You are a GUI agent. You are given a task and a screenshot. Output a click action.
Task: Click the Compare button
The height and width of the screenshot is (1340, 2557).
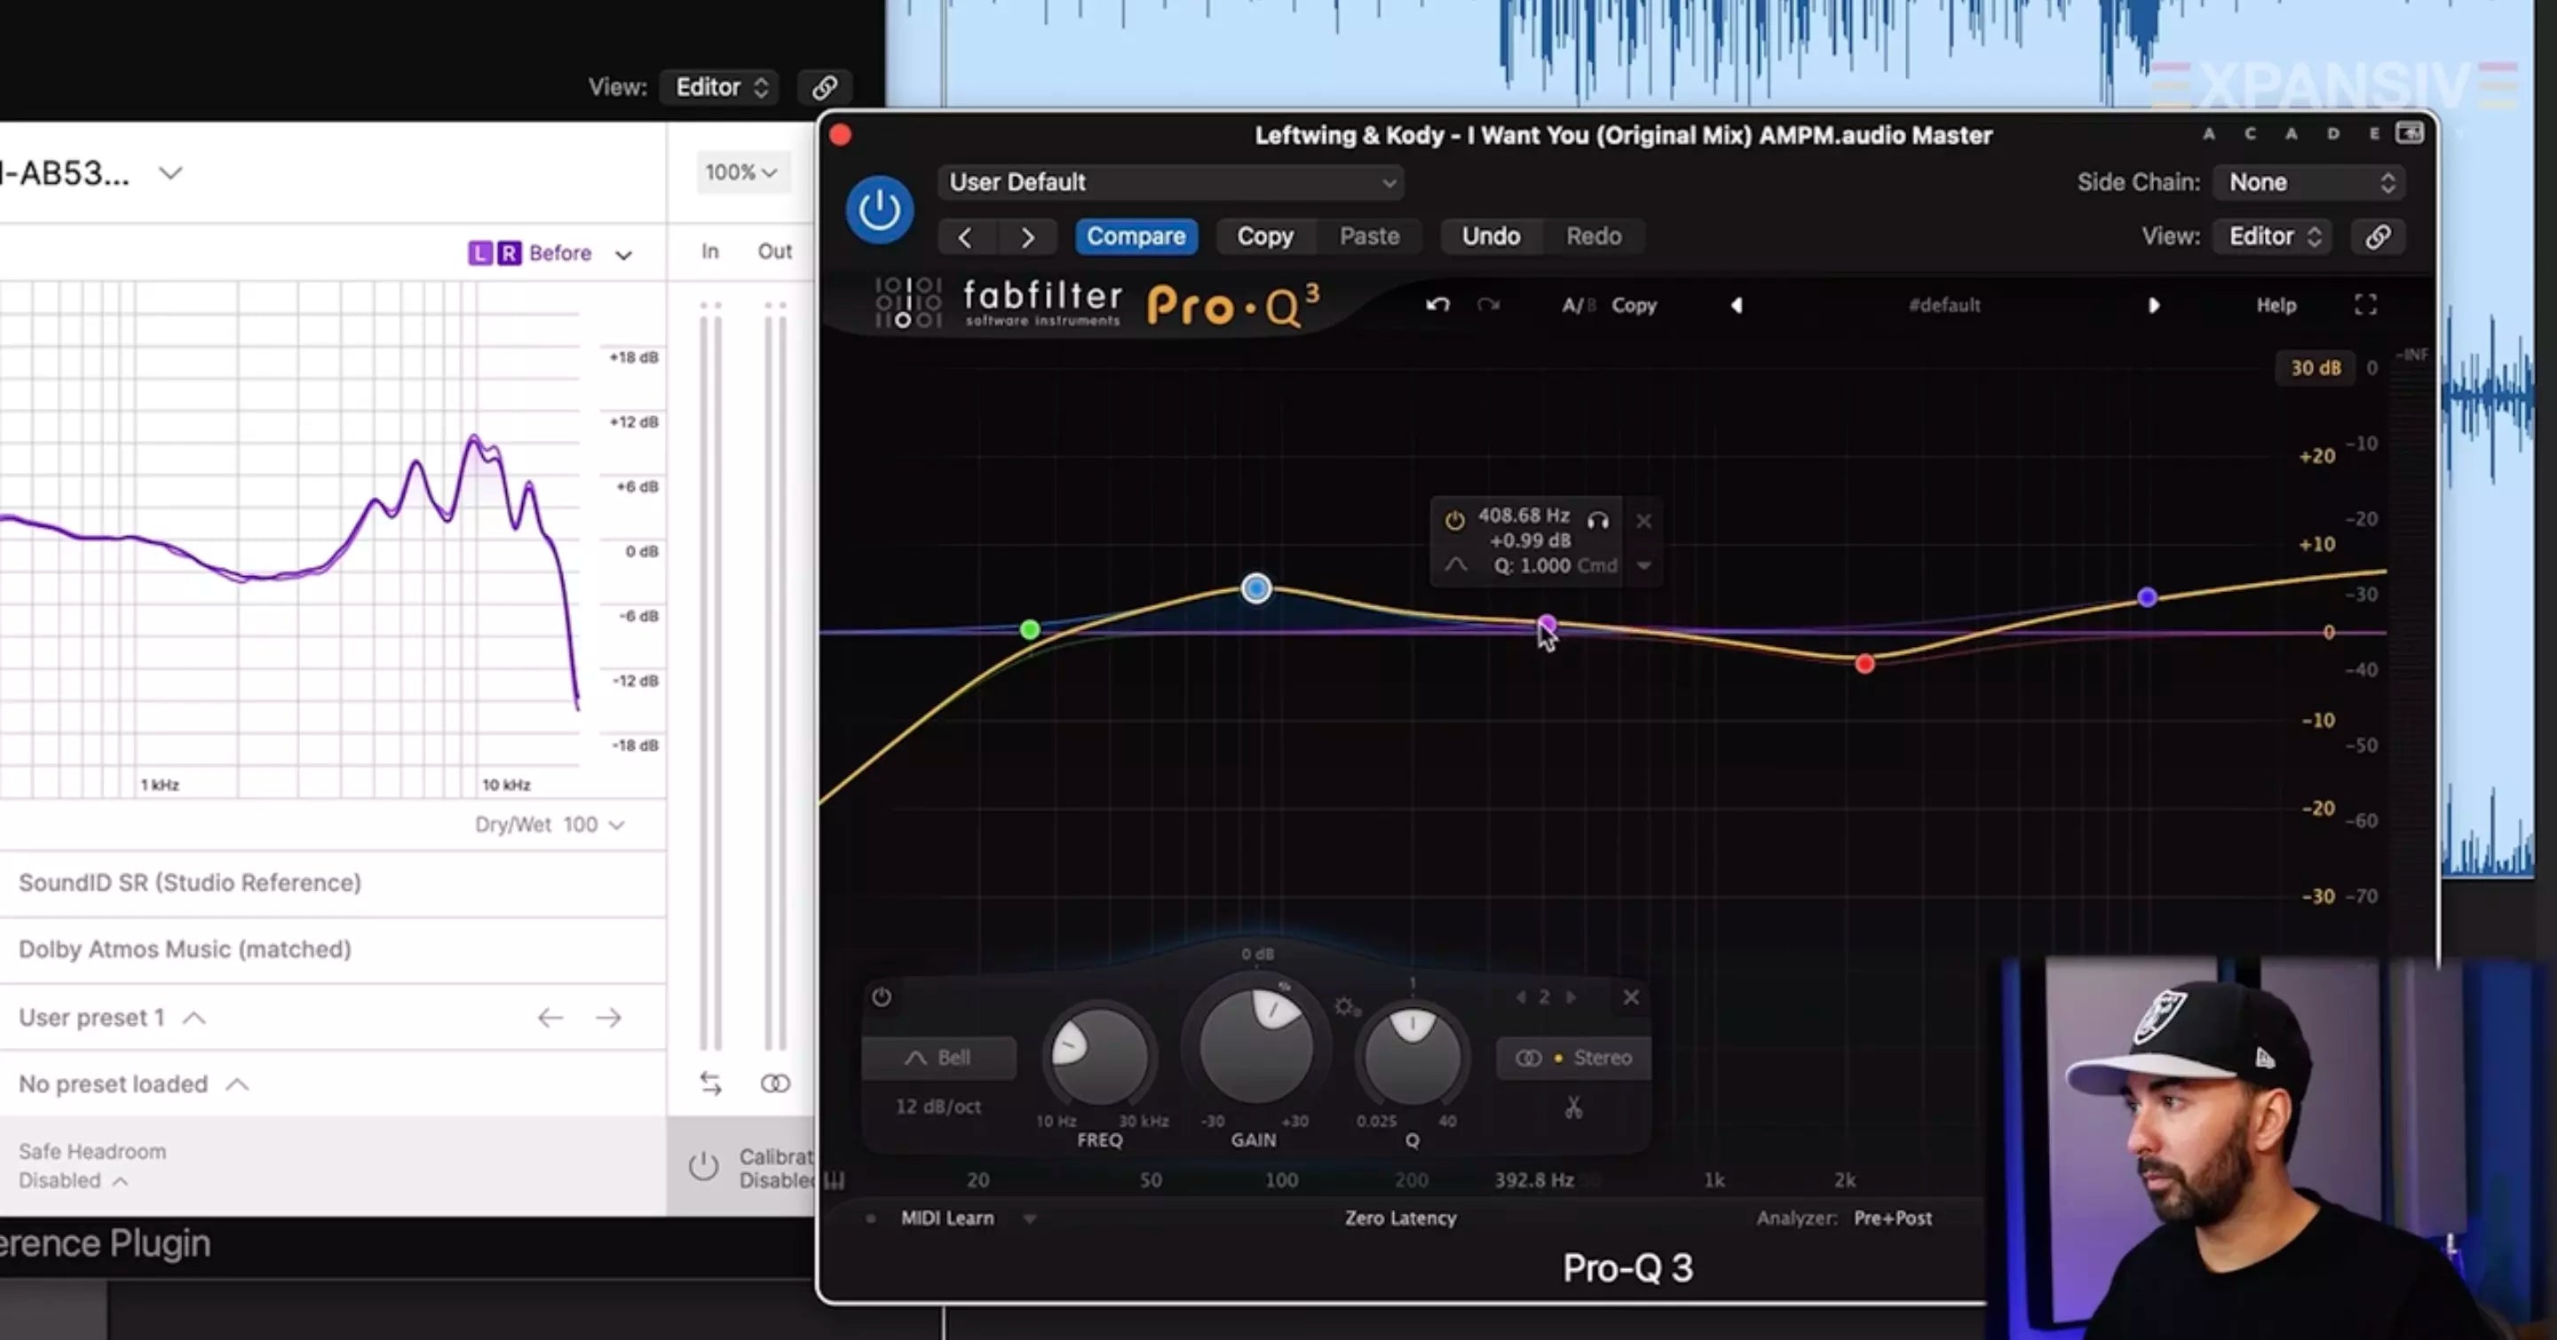1136,236
